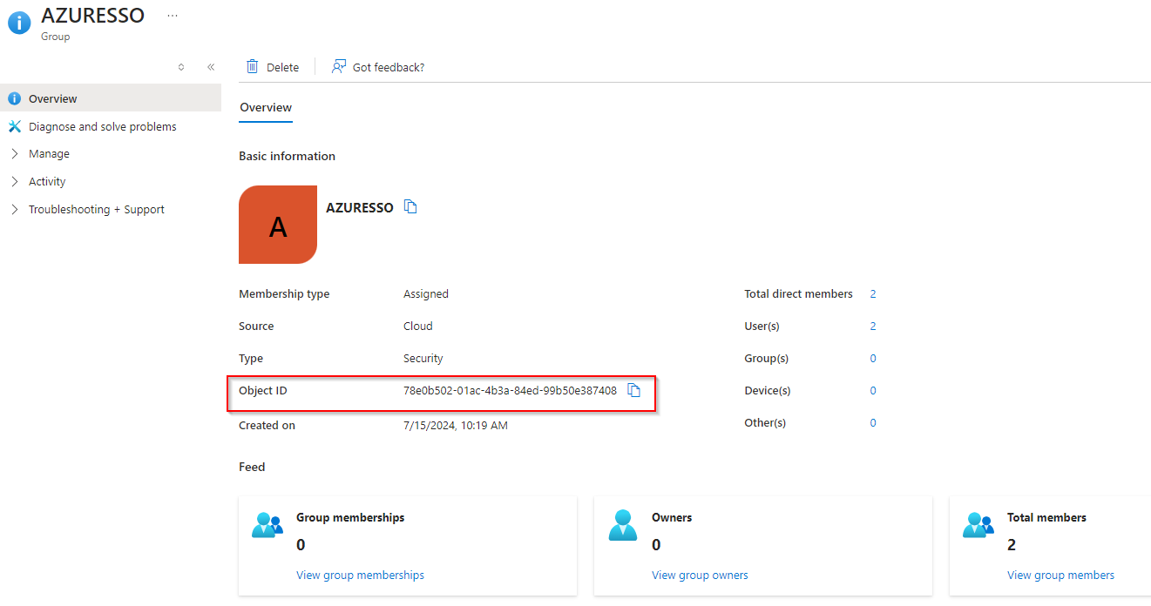Expand Troubleshooting + Support section
The image size is (1151, 606).
[15, 210]
